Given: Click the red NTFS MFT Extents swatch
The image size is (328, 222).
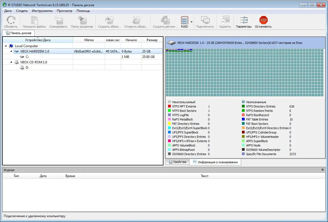Looking at the screenshot, I should click(169, 106).
